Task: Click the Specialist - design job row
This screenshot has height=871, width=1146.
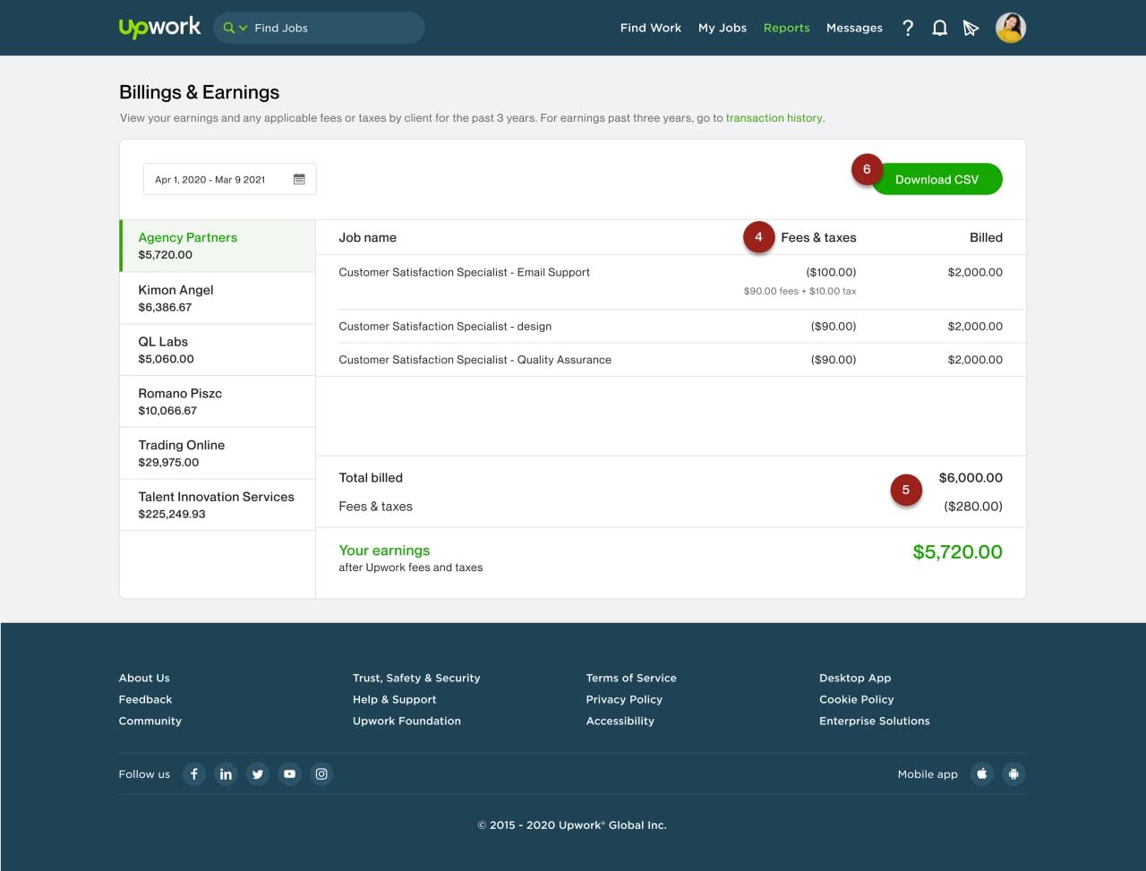Action: (x=671, y=327)
